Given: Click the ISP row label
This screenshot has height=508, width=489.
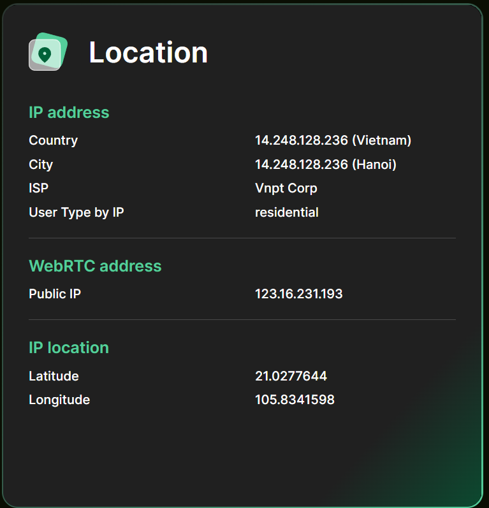Looking at the screenshot, I should pos(38,188).
